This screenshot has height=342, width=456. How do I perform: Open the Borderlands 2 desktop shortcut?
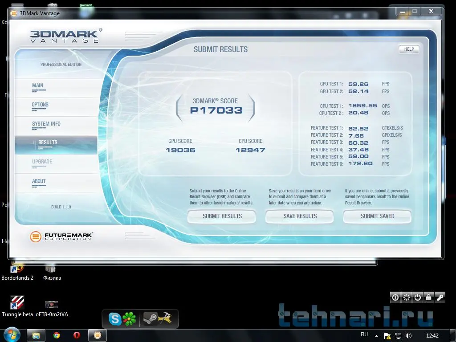click(17, 273)
